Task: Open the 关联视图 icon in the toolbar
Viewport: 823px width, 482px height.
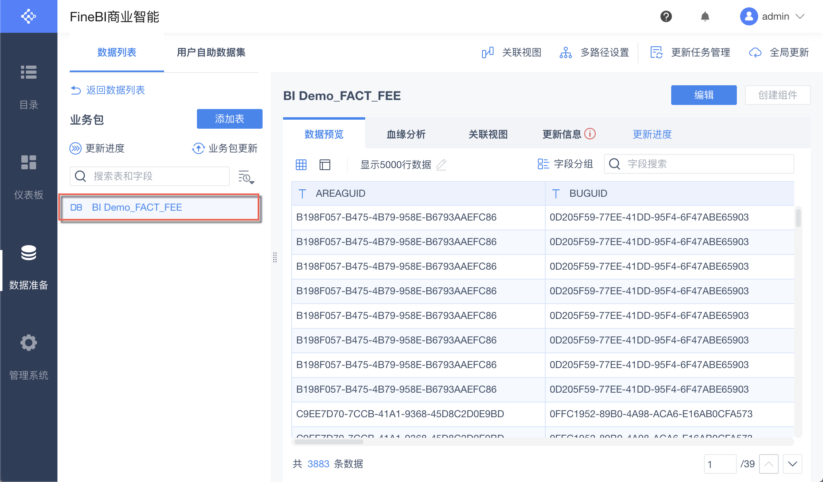Action: pos(487,52)
